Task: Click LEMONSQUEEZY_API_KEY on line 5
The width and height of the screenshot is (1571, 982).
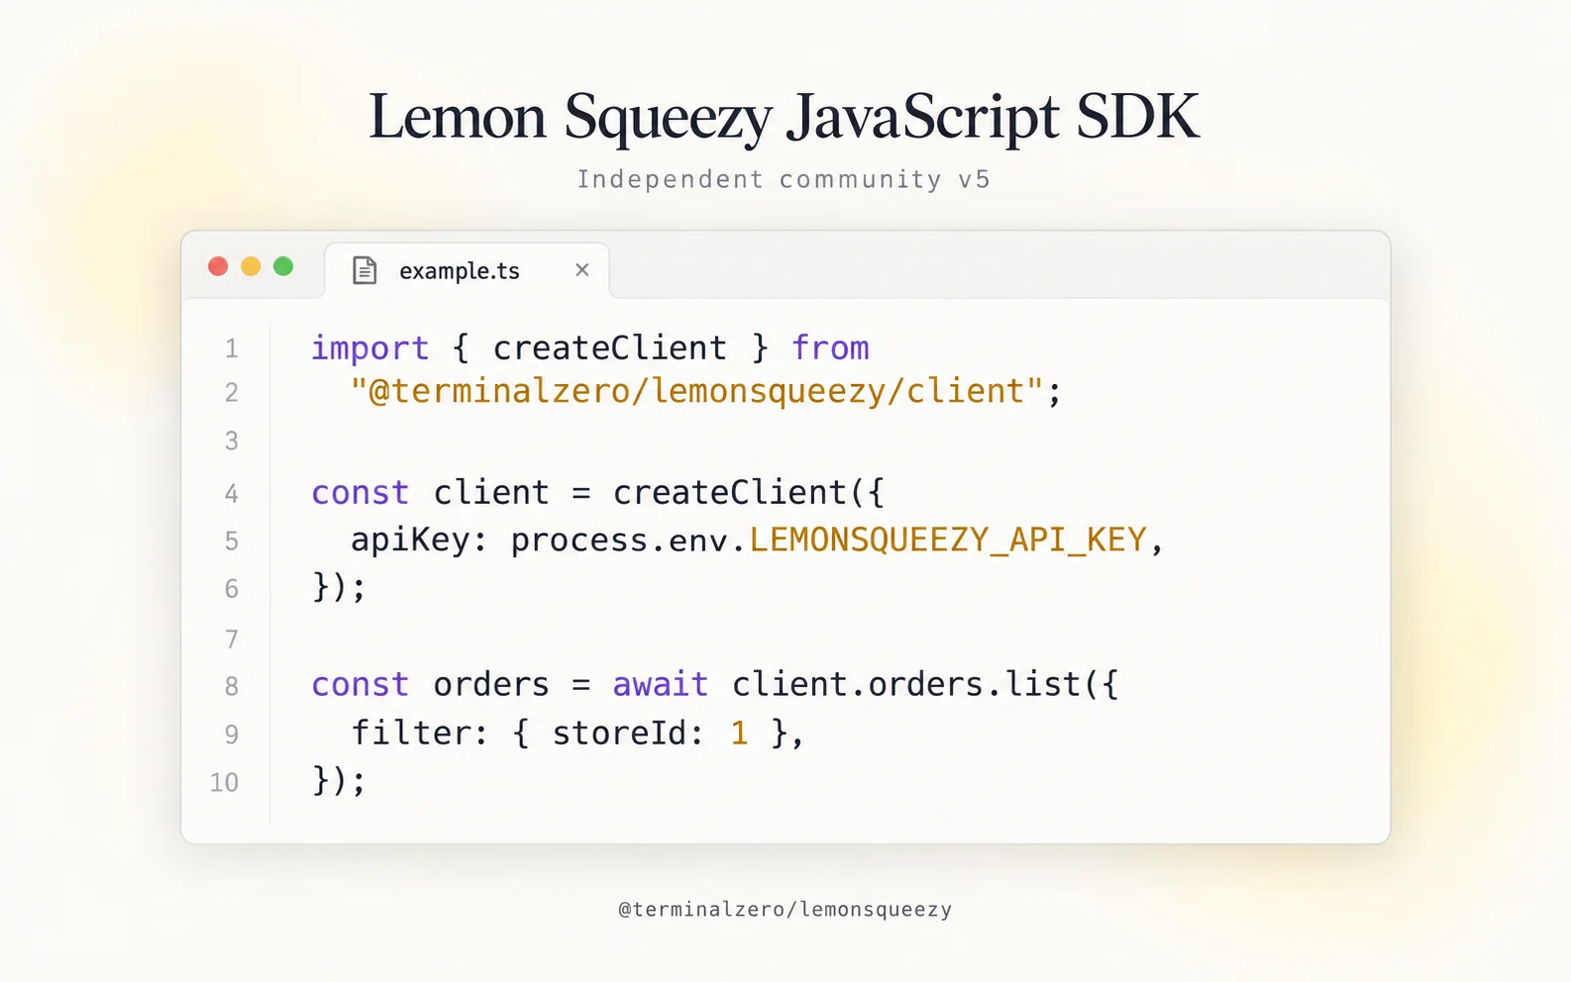Action: point(948,540)
